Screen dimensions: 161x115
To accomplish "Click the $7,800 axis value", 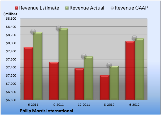I will tap(11, 51).
